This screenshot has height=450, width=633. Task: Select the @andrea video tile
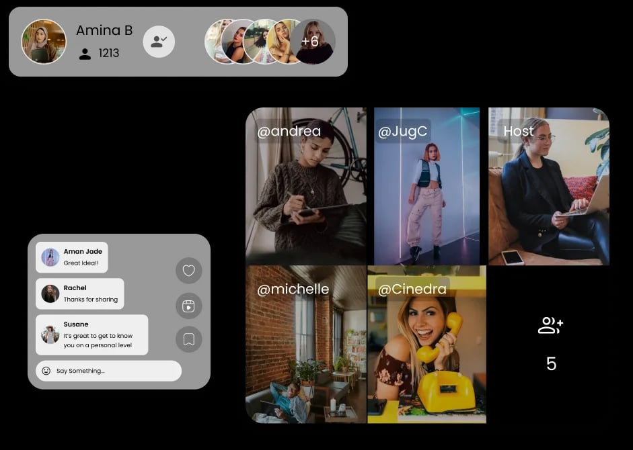[306, 186]
